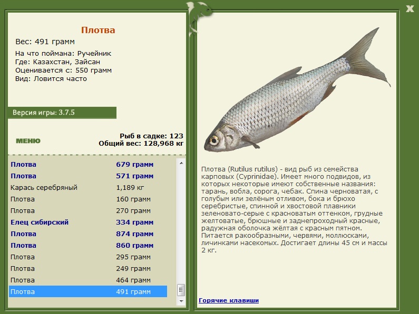Screen dimensions: 419x314
Task: Click the roach fish picture
Action: pyautogui.click(x=297, y=90)
